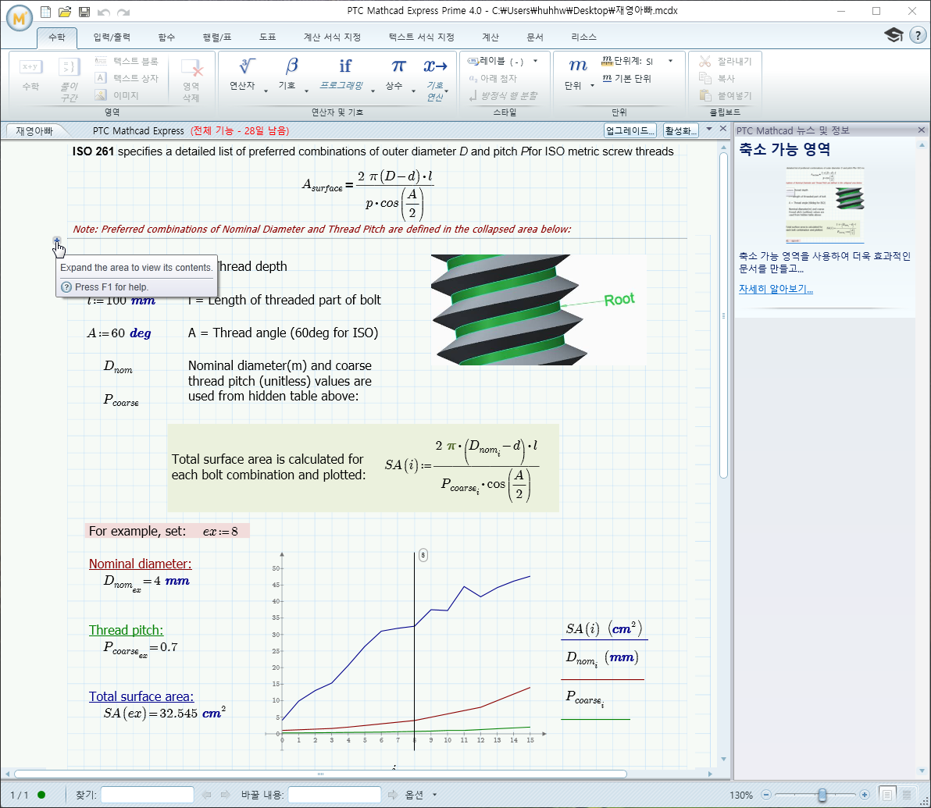Click the news panel thumbnail image
931x808 pixels.
tap(825, 205)
